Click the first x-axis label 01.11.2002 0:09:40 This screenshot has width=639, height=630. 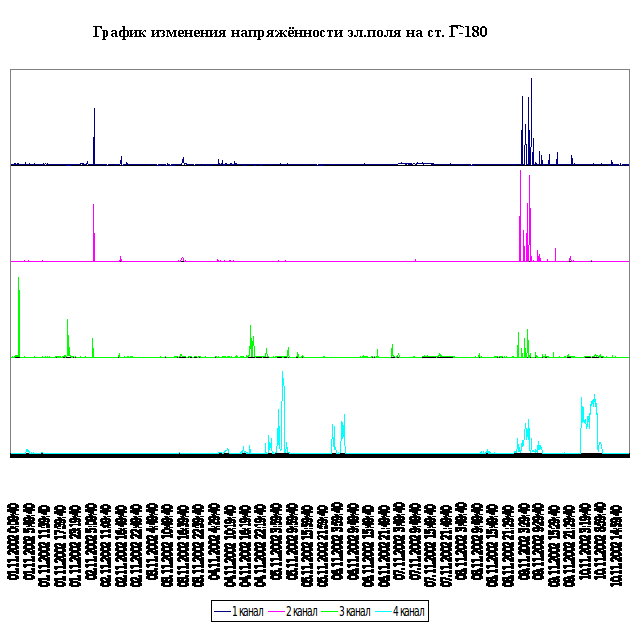pos(13,542)
